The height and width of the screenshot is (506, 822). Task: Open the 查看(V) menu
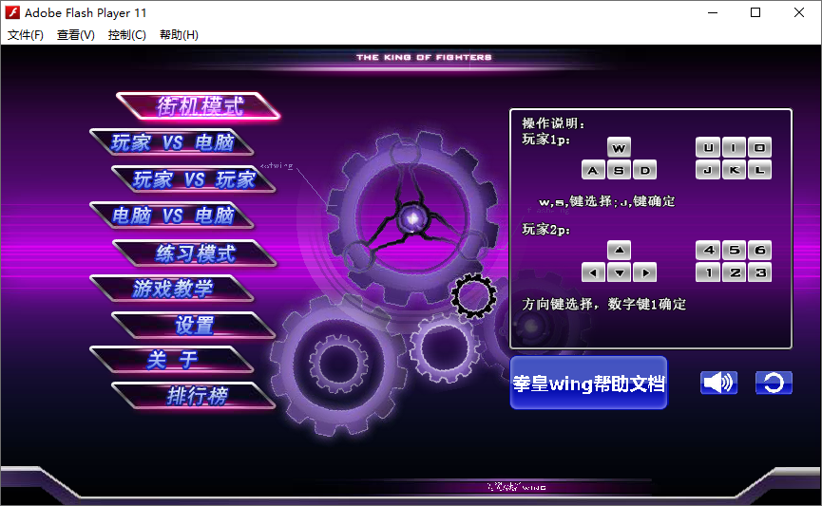click(x=75, y=34)
